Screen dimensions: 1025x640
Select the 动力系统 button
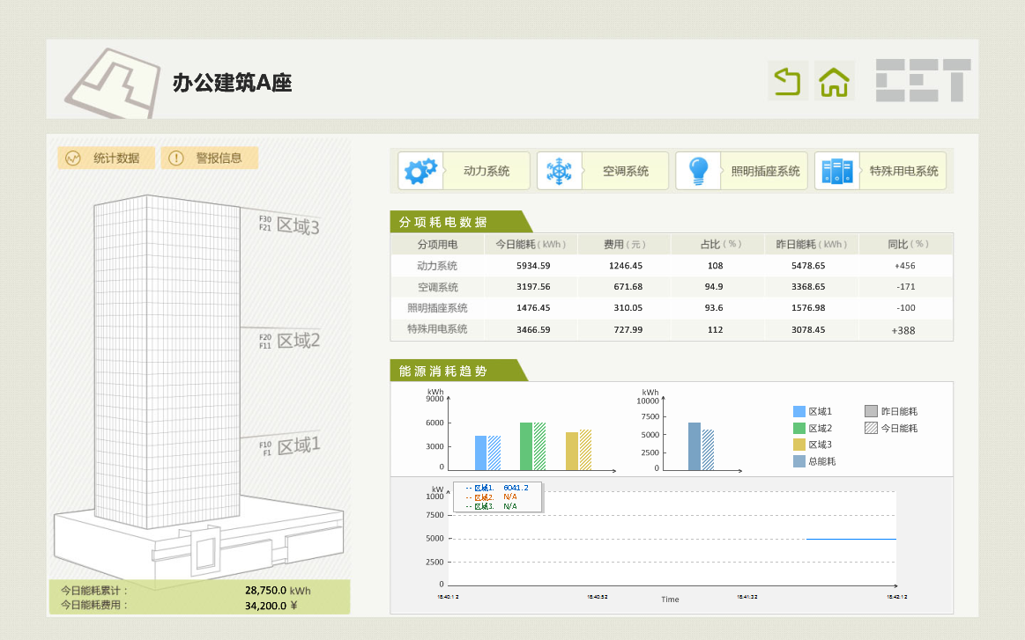(x=464, y=171)
